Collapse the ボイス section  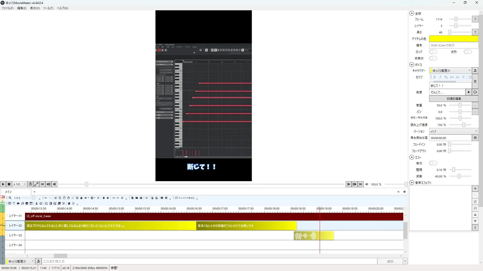point(412,65)
